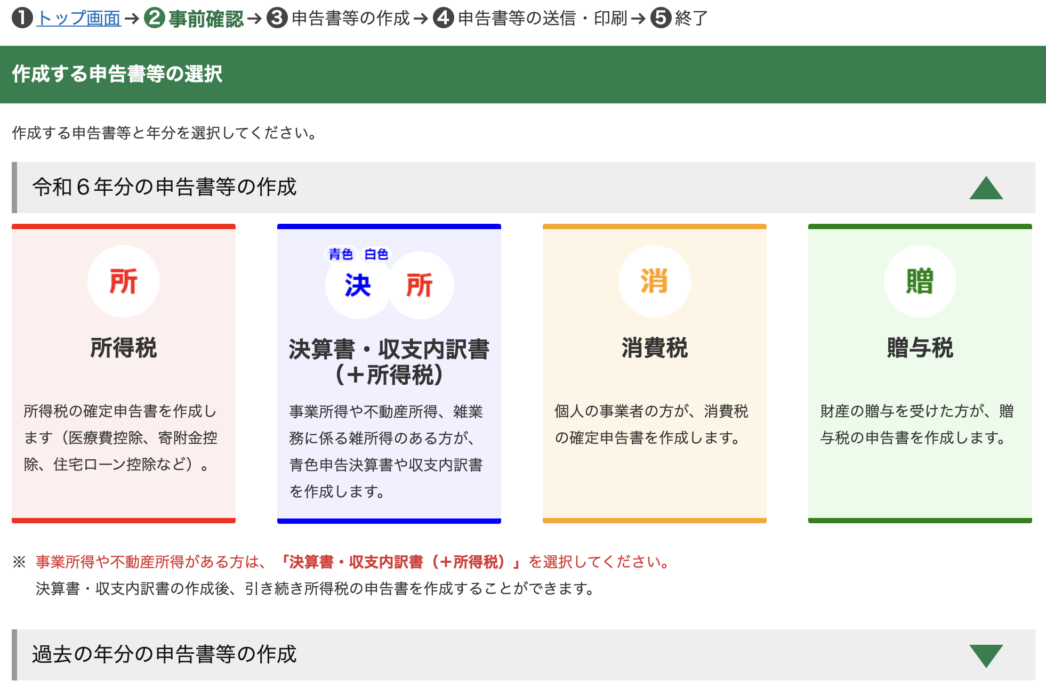Click the step 4 number circle

tap(444, 18)
